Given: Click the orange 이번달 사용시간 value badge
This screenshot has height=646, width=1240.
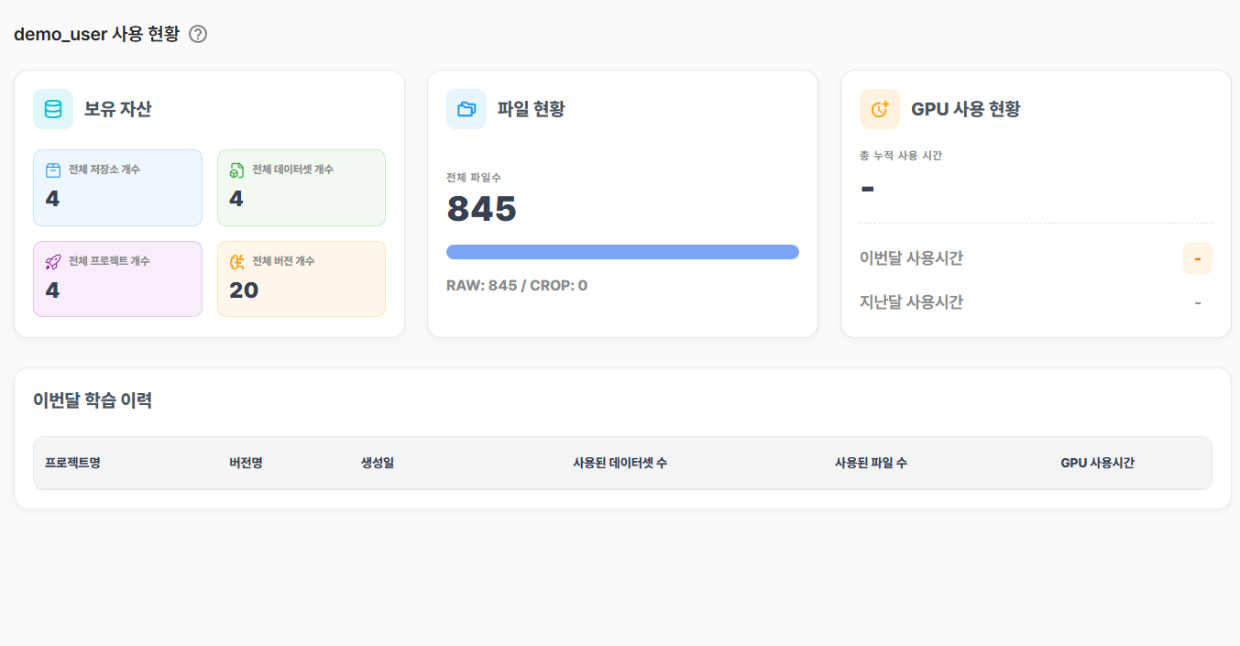Looking at the screenshot, I should pos(1198,258).
